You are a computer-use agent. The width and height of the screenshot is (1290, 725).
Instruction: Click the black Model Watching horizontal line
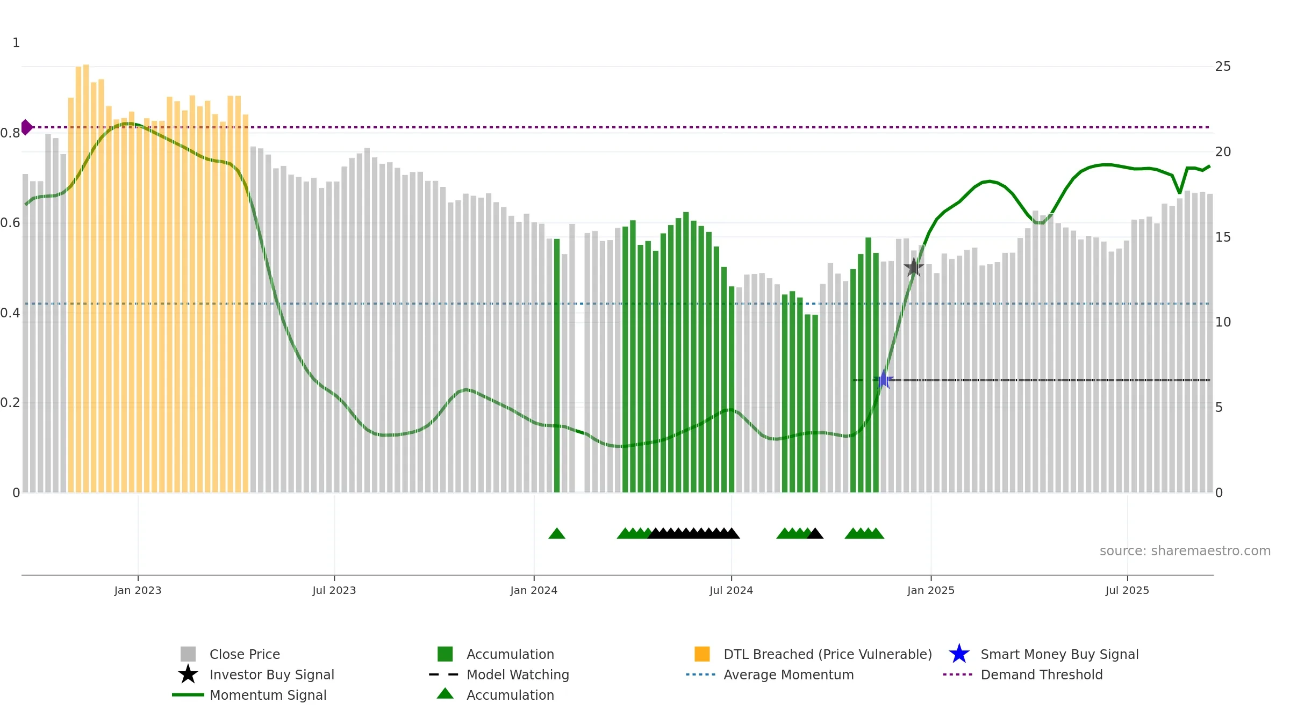click(1032, 380)
